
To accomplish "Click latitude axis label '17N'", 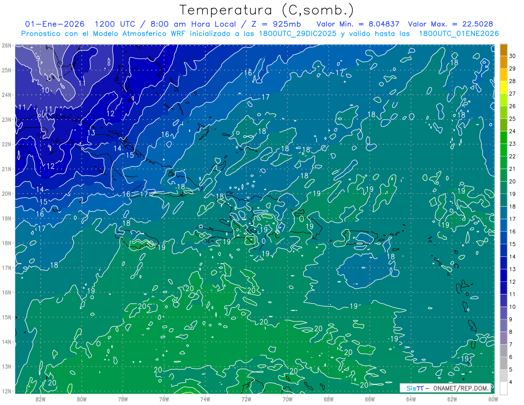I will pyautogui.click(x=6, y=267).
